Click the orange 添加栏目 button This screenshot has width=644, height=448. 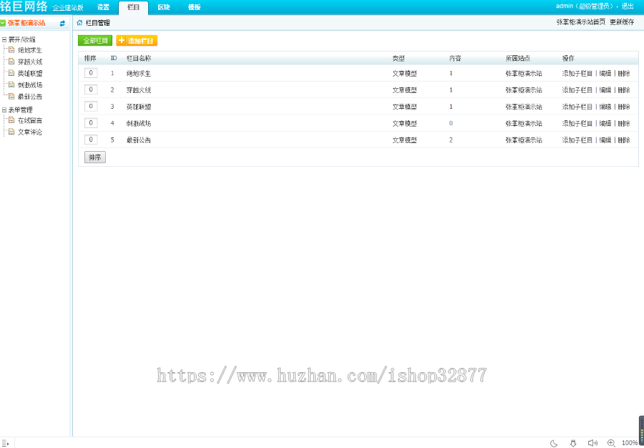(137, 41)
